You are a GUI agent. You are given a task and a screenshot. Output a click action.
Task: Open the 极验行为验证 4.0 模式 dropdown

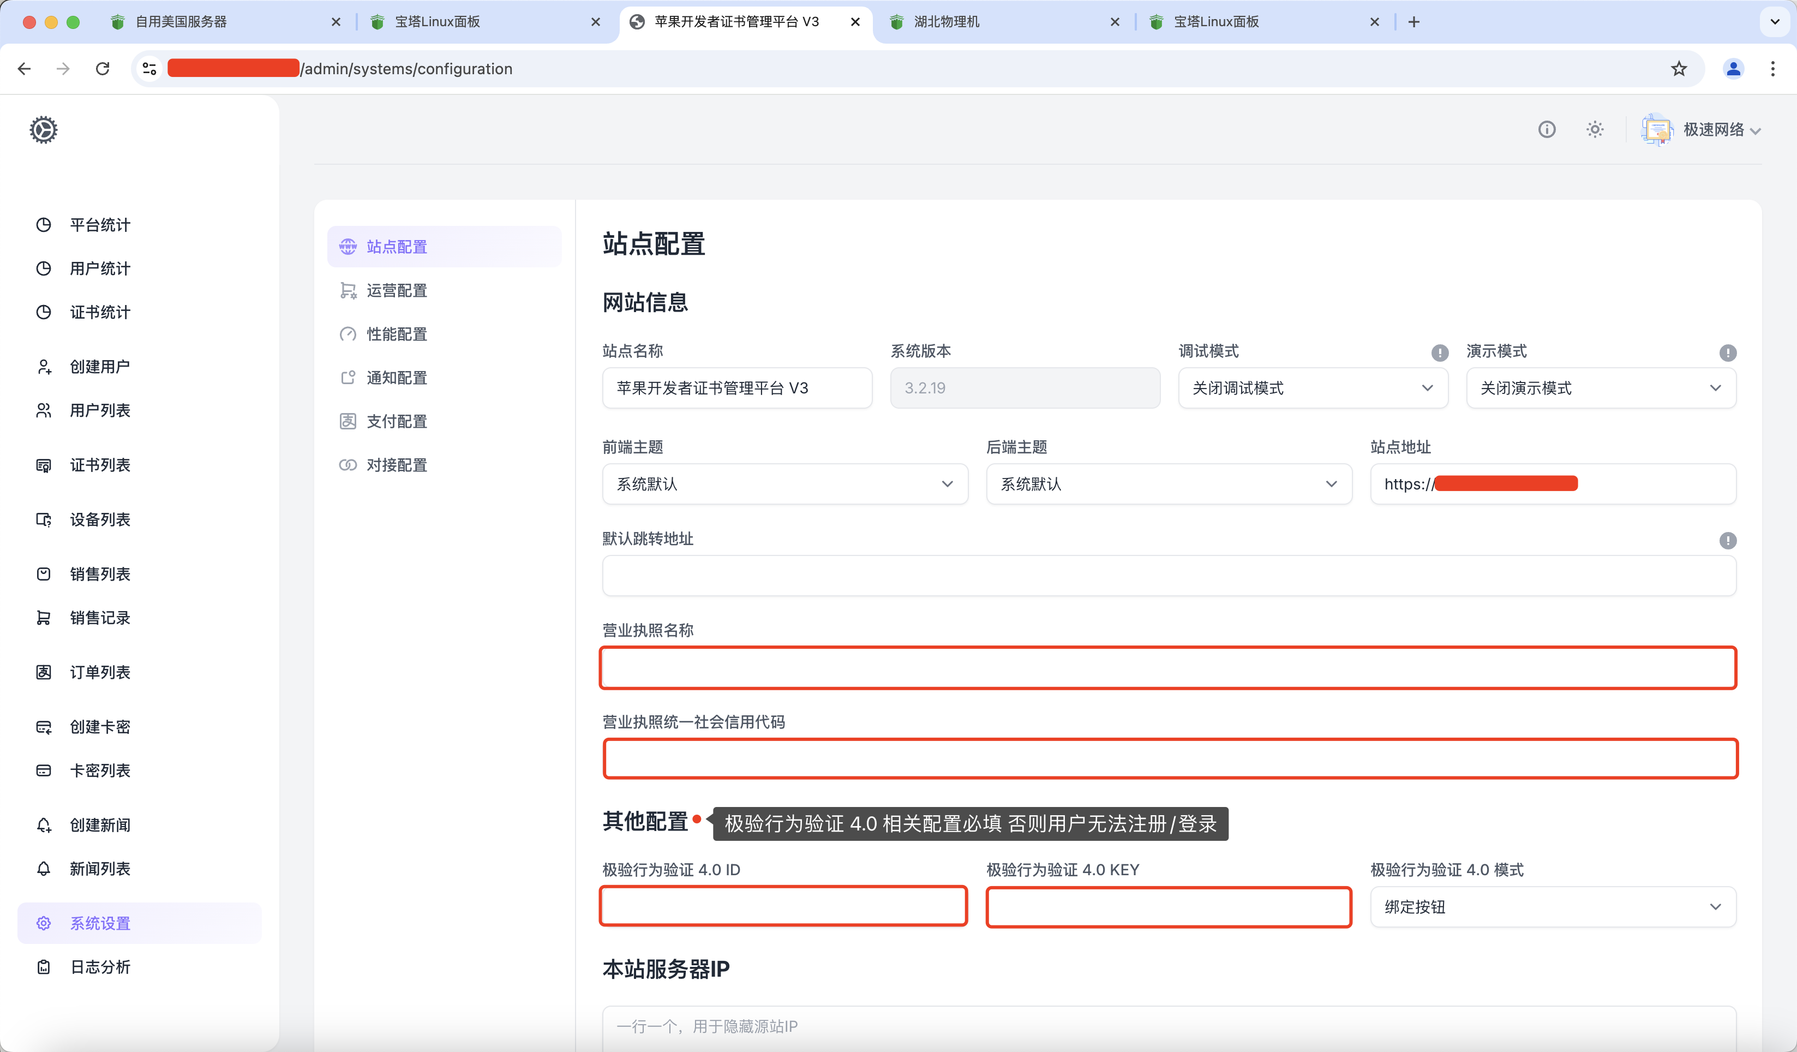1553,906
